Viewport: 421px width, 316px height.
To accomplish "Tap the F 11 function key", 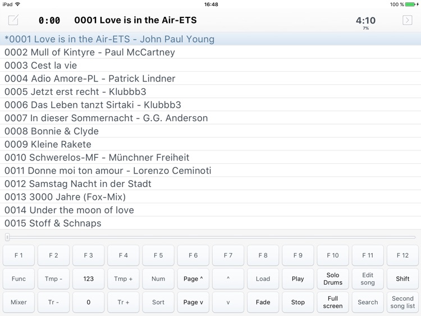I will click(368, 255).
